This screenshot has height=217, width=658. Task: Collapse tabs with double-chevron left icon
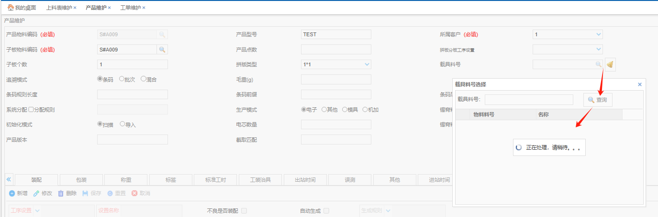9,179
